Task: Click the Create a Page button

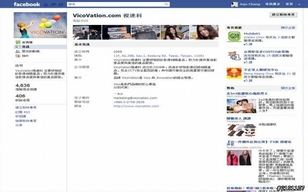Action: [x=283, y=15]
